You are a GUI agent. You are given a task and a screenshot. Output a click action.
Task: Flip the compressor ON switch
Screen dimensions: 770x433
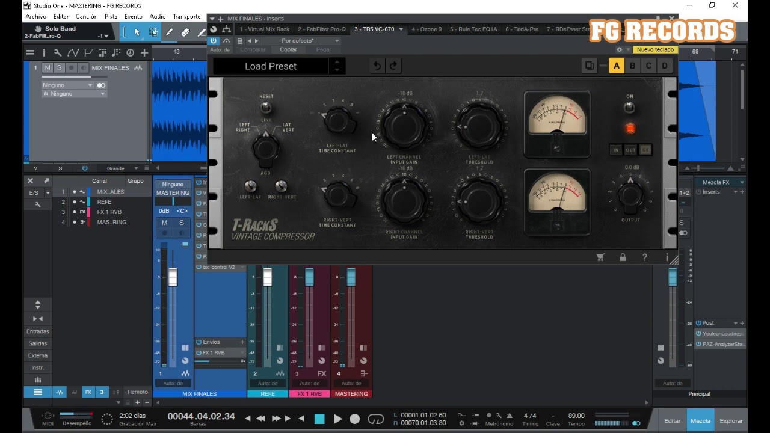(x=629, y=108)
